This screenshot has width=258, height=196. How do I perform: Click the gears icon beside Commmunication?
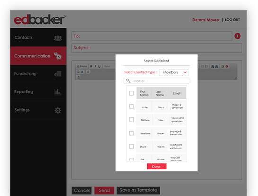[x=58, y=56]
